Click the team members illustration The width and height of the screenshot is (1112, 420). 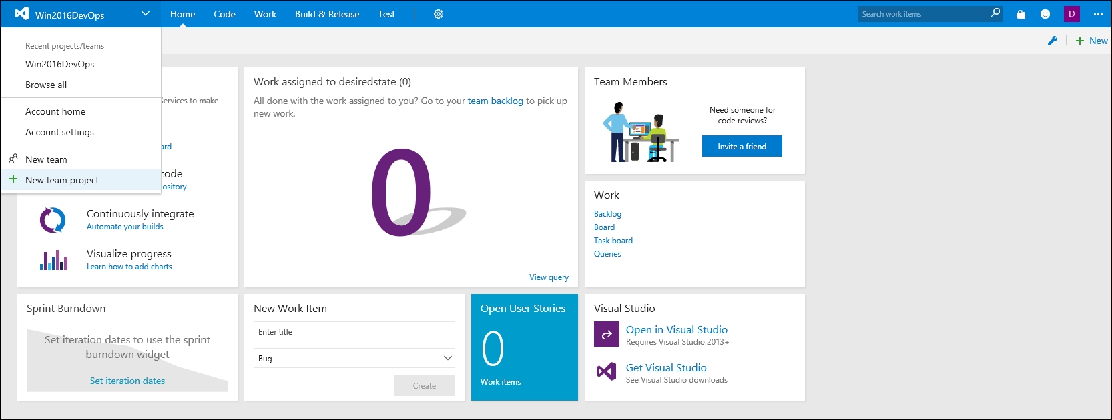click(x=641, y=132)
